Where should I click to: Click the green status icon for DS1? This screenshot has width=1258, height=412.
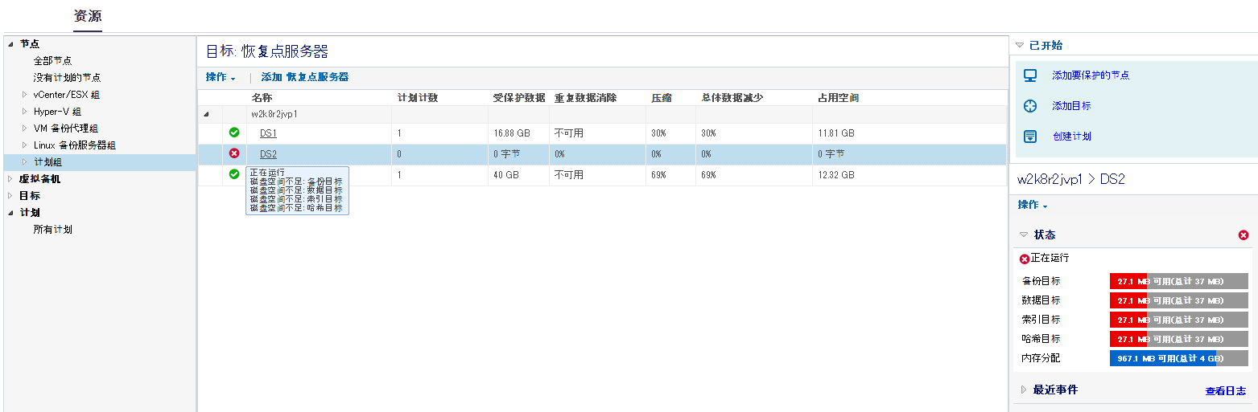(234, 133)
